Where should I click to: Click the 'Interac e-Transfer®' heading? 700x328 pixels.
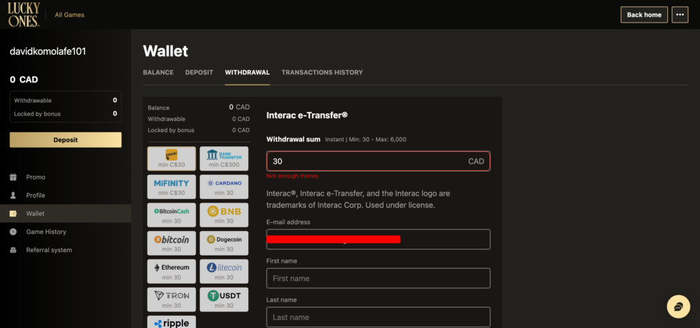point(307,115)
